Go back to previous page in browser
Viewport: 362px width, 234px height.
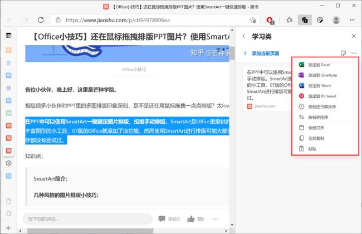[x=10, y=20]
